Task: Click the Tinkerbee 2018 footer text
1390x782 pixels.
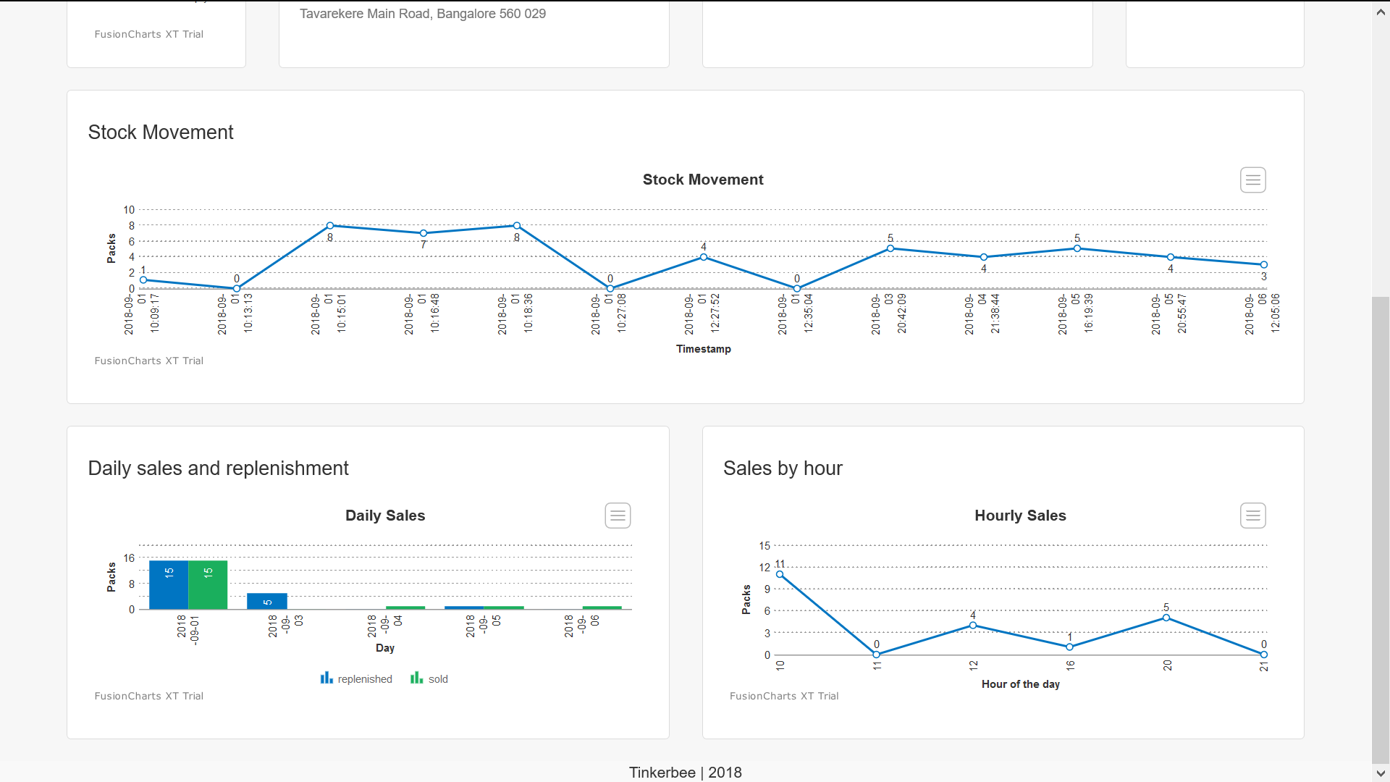Action: 685,772
